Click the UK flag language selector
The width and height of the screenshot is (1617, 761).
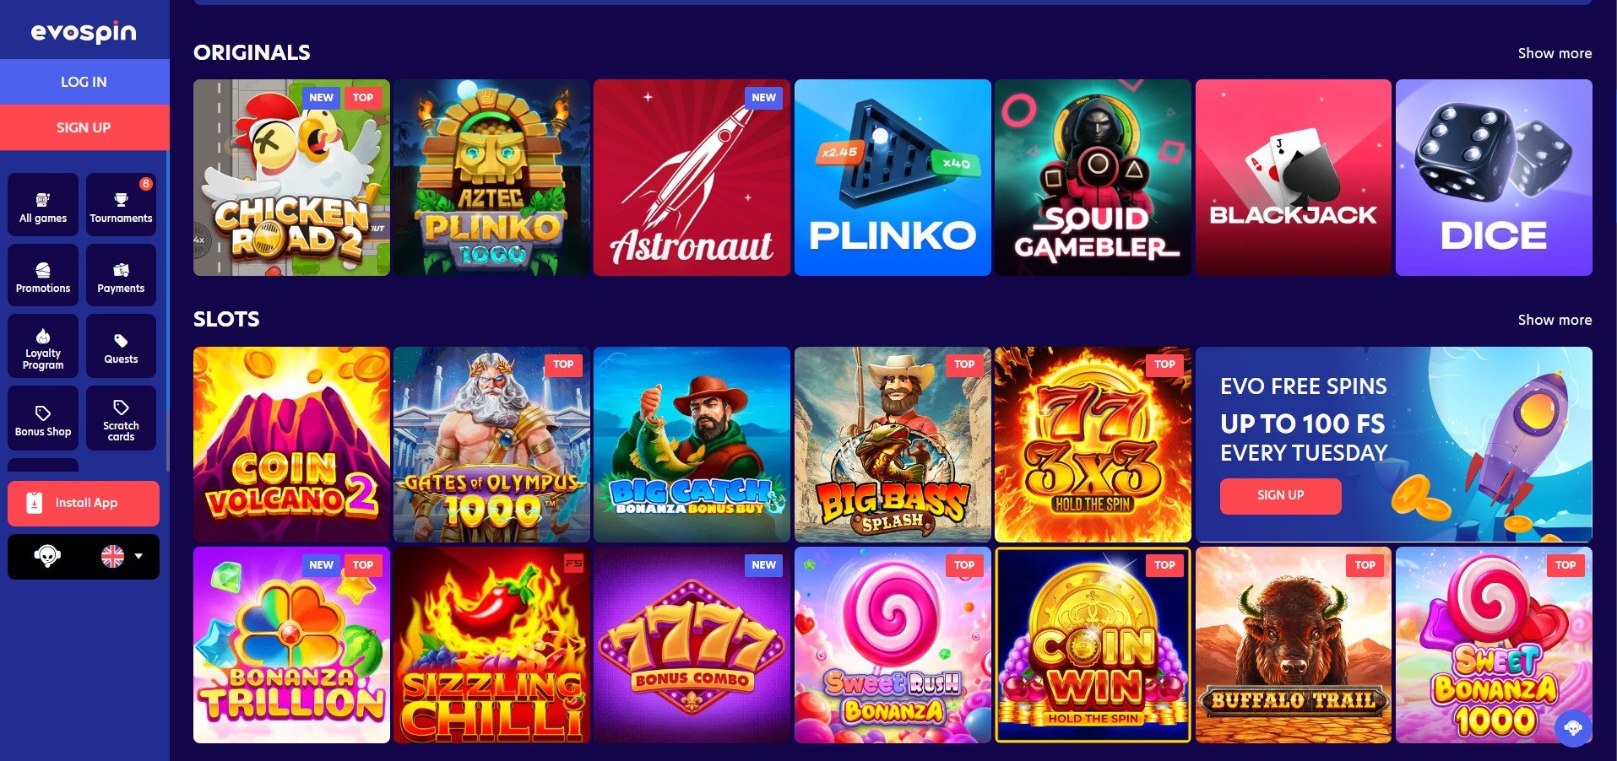(112, 557)
